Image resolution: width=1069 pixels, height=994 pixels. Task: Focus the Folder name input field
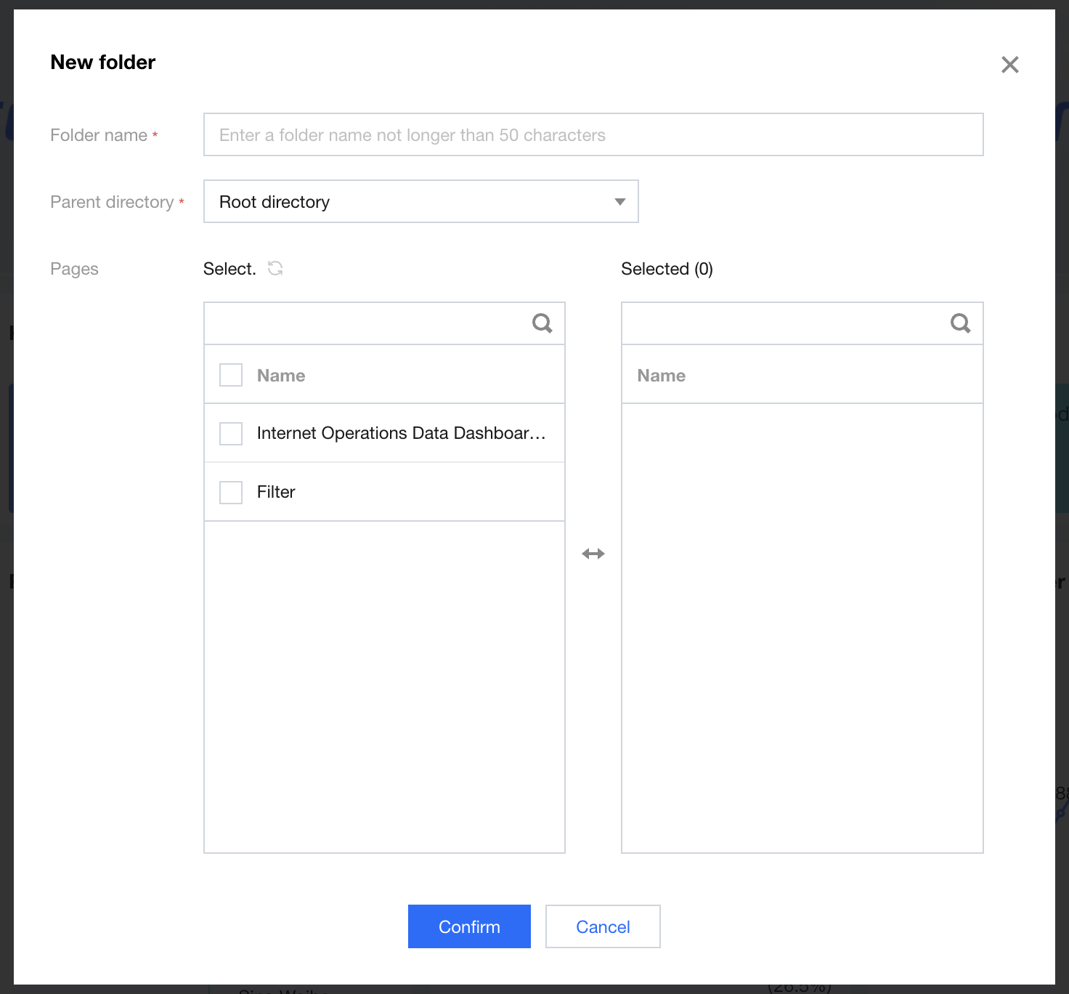pos(593,135)
